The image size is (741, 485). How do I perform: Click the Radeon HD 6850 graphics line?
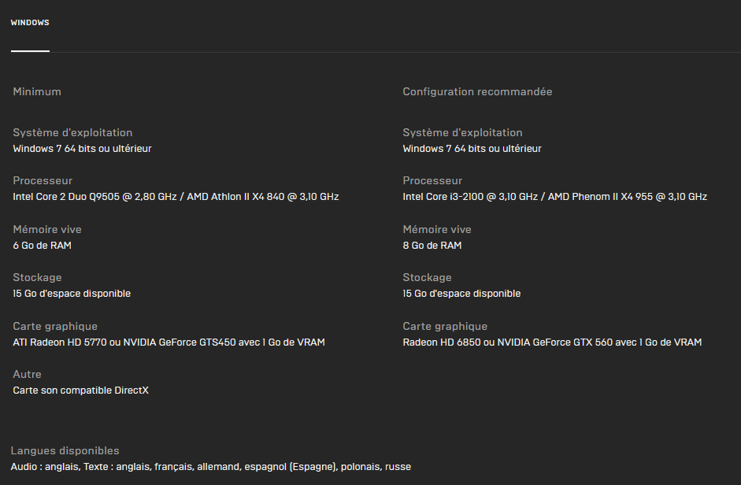coord(552,342)
